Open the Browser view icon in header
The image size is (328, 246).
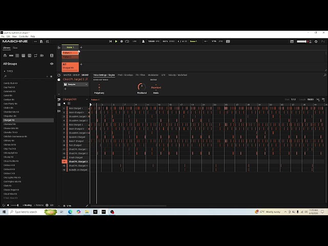pos(42,42)
